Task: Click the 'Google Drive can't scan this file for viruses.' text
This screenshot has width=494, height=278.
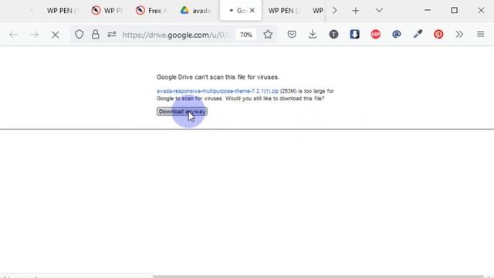Action: click(218, 77)
